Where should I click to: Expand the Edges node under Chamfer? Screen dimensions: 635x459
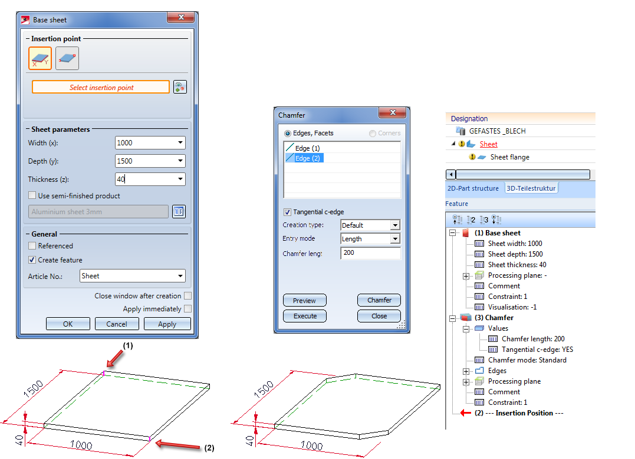tap(466, 371)
